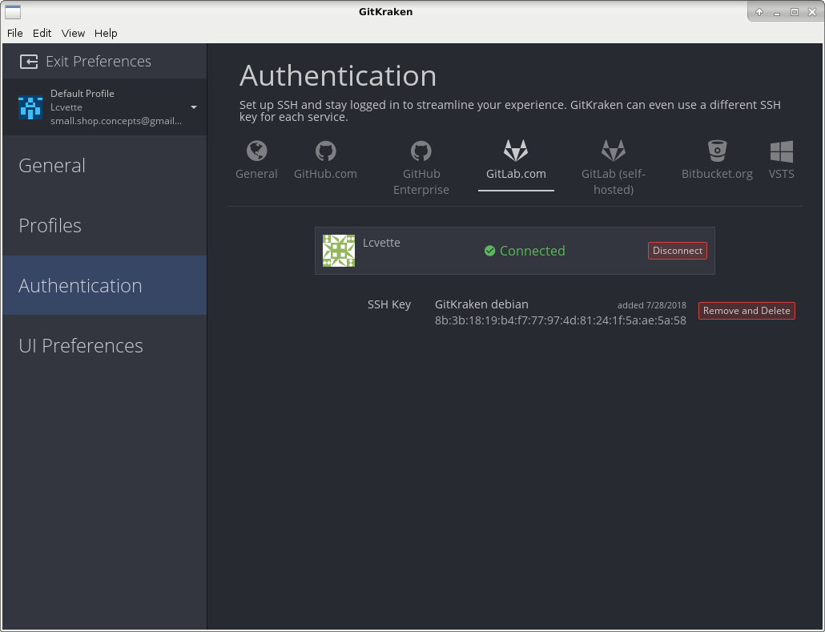The height and width of the screenshot is (632, 825).
Task: Open the File menu
Action: (14, 33)
